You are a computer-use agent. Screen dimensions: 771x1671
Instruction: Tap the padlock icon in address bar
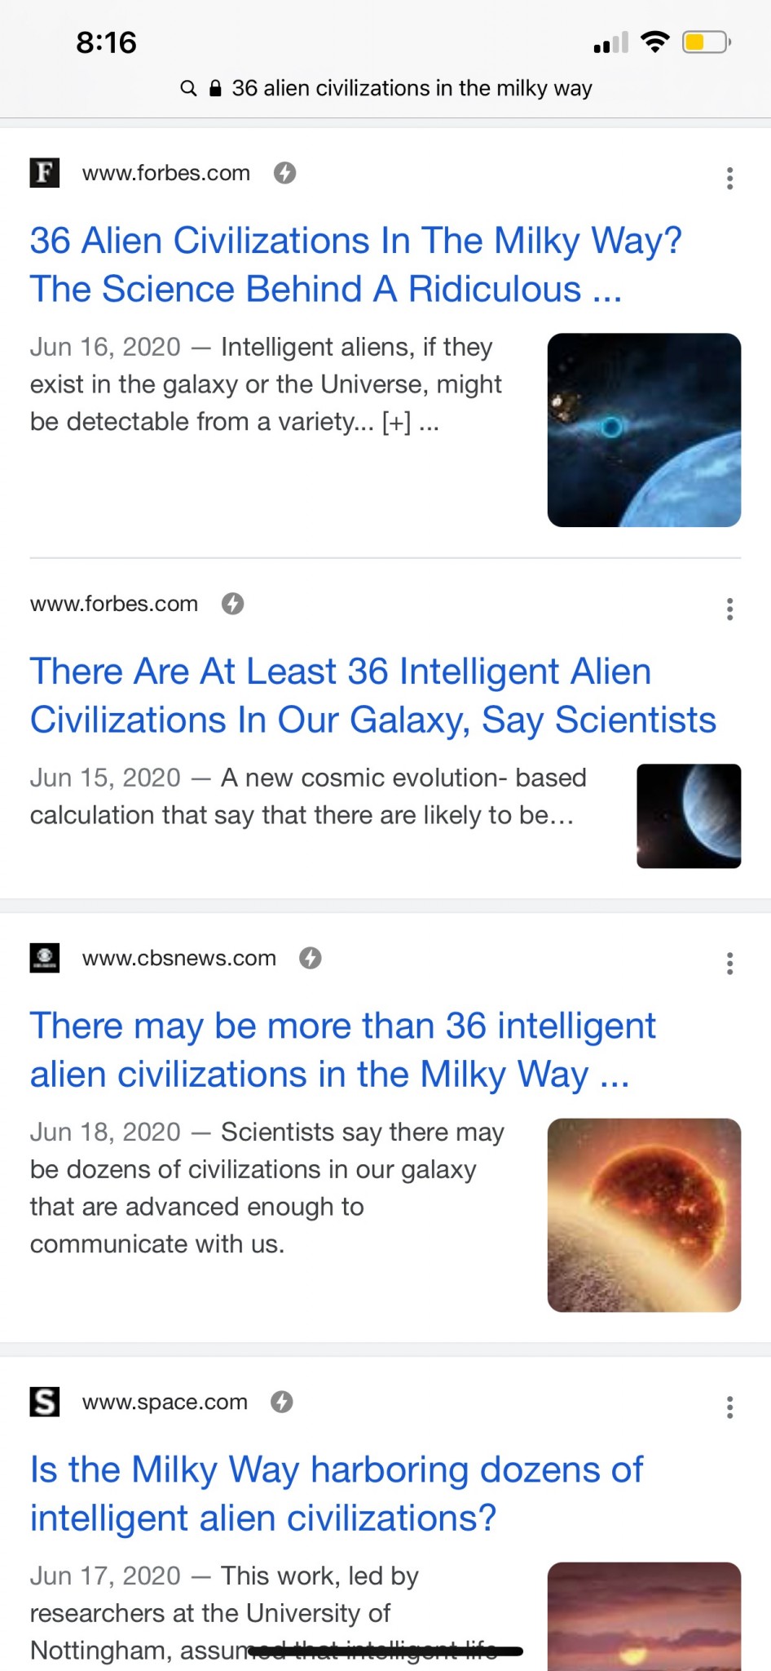(215, 88)
